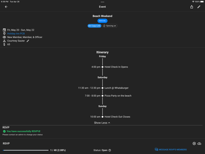This screenshot has height=154, width=205.
Task: Click 'New Member, Member, & Officer' text
Action: (25, 37)
